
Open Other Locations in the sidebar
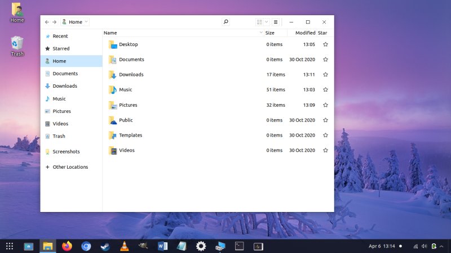(72, 167)
